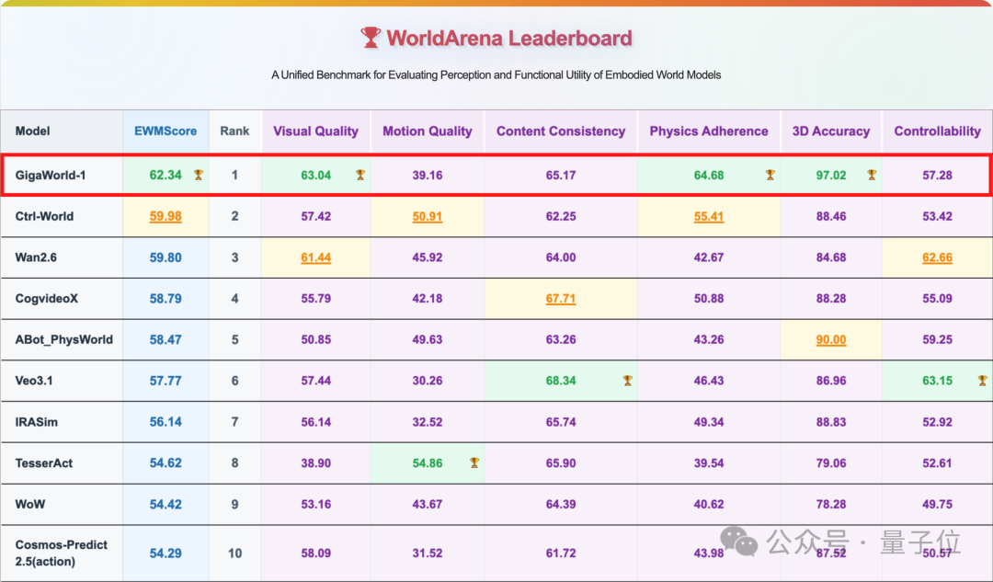This screenshot has height=582, width=993.
Task: Click the trophy icon in Veo3.1 Content Consistency cell
Action: pos(628,381)
